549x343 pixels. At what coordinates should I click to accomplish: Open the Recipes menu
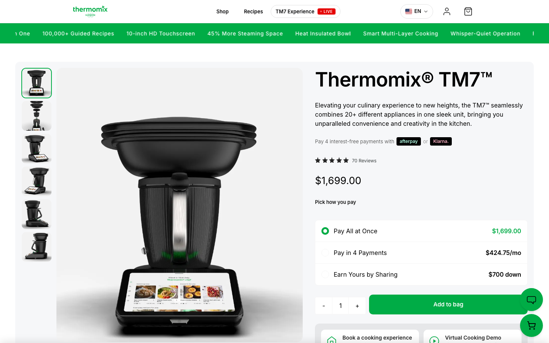(x=254, y=11)
